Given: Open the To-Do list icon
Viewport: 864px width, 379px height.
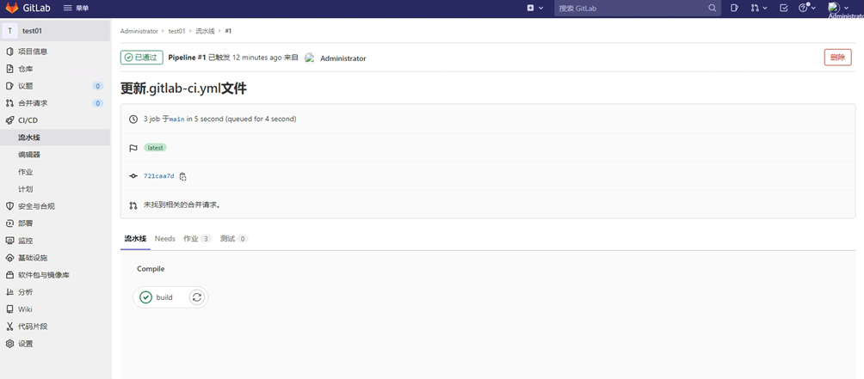Looking at the screenshot, I should pos(783,8).
